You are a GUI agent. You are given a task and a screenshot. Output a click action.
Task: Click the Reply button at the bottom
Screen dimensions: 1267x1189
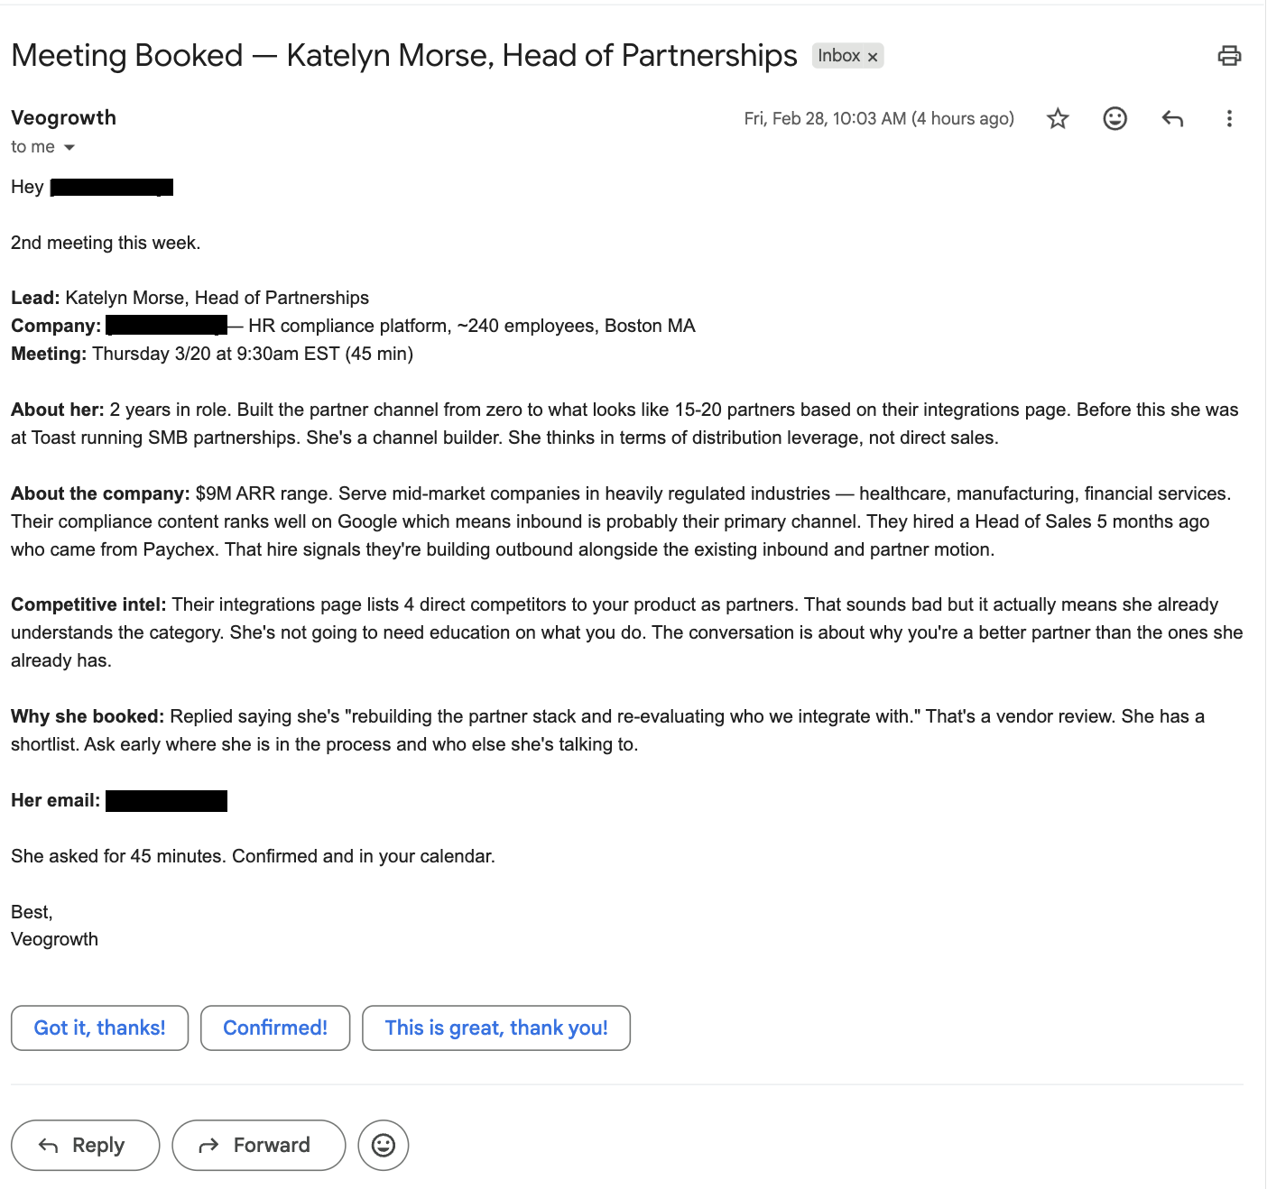pos(85,1145)
